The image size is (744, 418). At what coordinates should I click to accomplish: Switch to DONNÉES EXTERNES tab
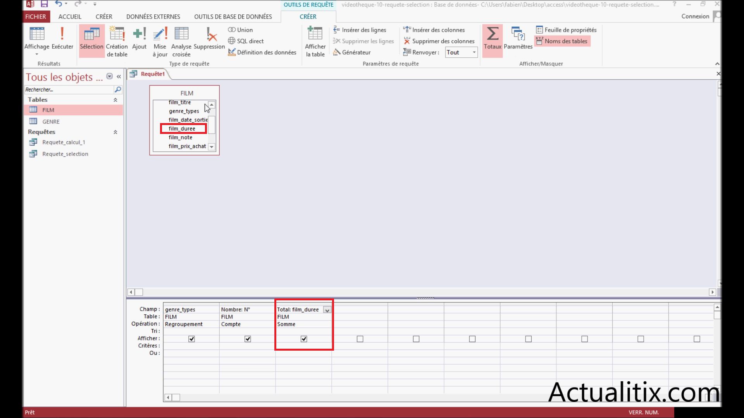[153, 17]
